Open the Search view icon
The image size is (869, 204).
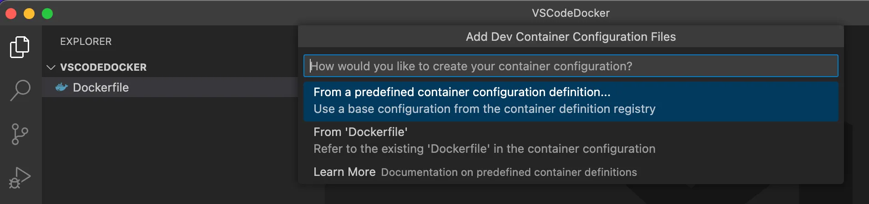[20, 90]
